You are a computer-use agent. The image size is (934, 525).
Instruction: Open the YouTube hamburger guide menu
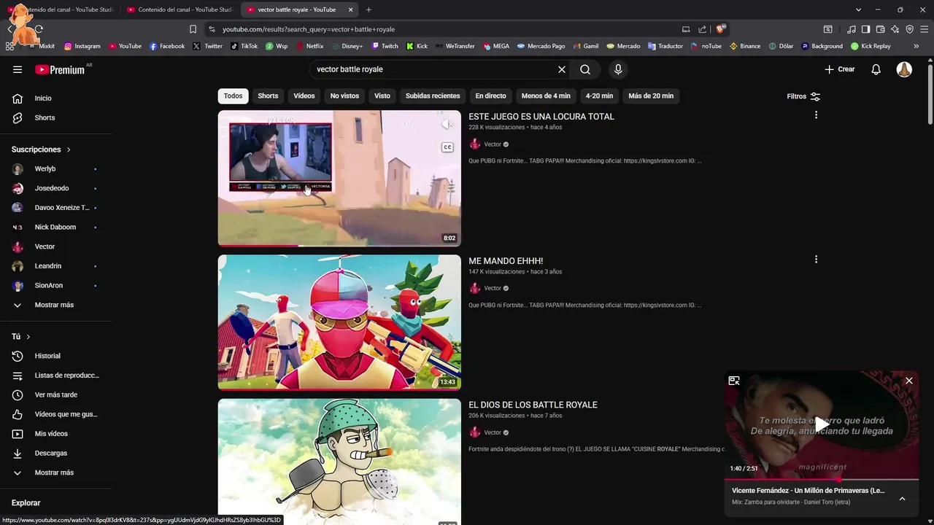point(18,69)
